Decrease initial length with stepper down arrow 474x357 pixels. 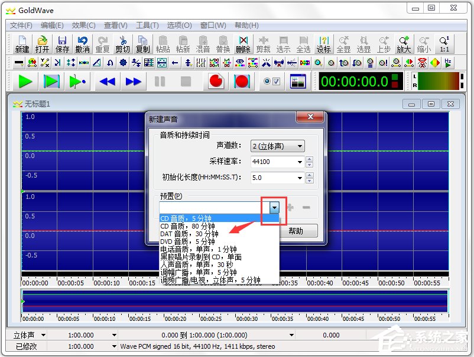click(x=309, y=181)
